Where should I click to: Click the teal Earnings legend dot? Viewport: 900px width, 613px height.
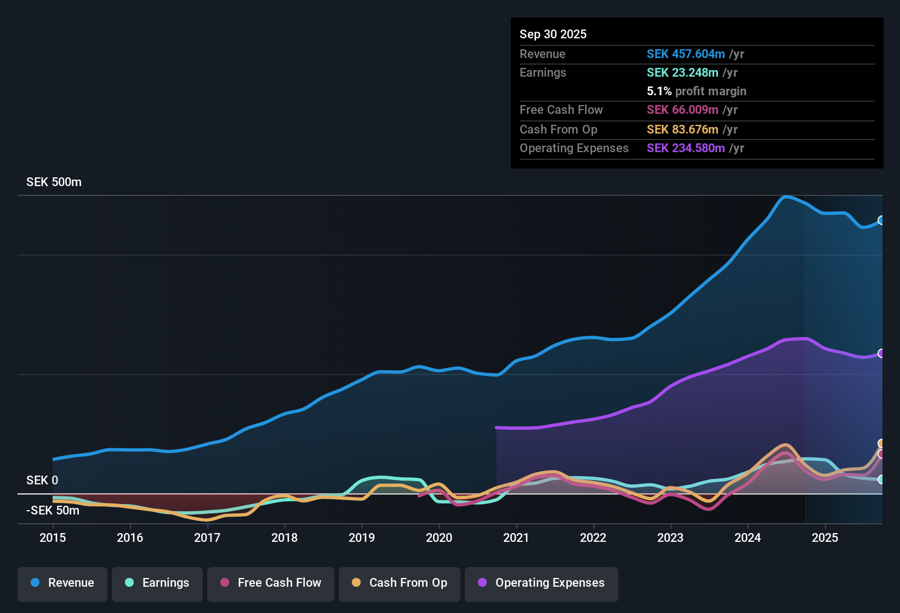[129, 582]
